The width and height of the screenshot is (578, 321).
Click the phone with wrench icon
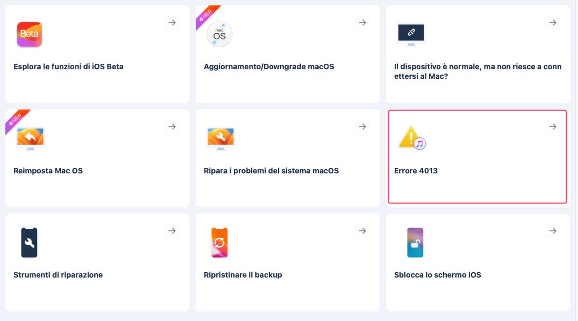coord(30,243)
